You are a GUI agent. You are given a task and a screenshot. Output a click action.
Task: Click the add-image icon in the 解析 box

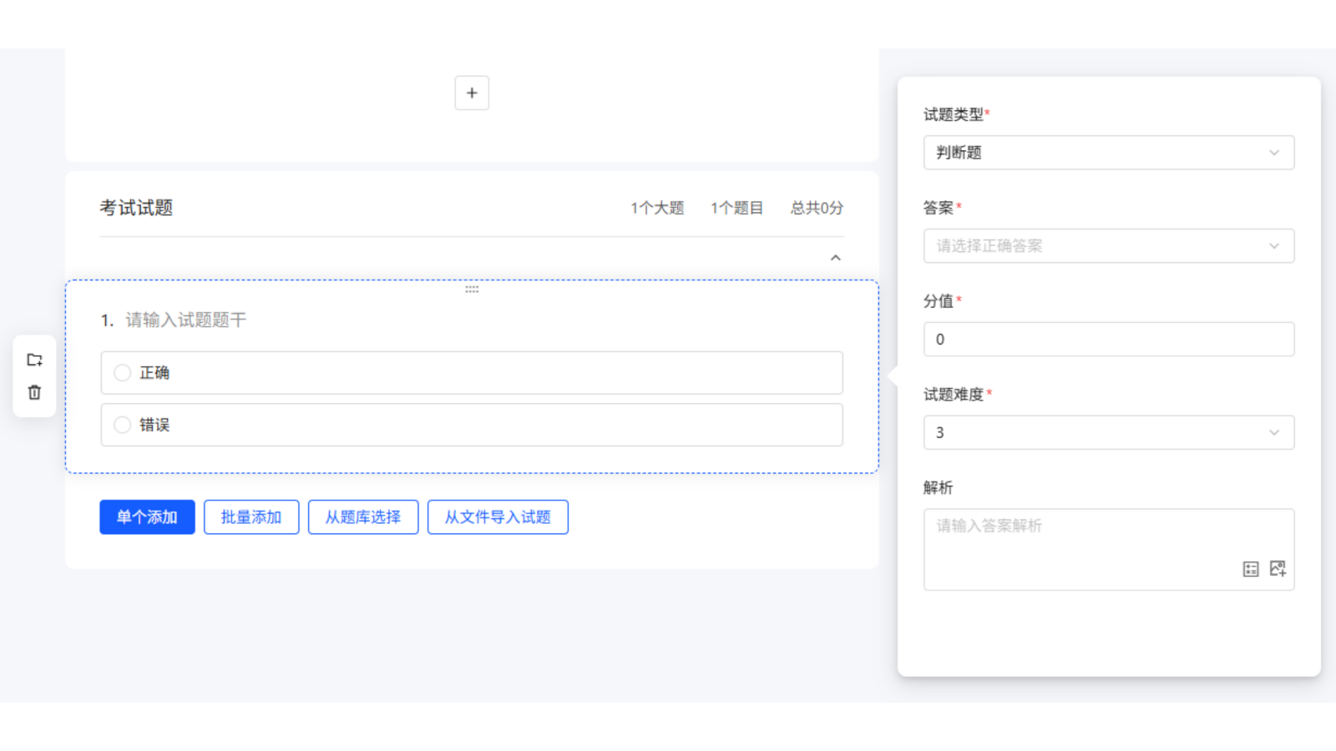pos(1278,569)
